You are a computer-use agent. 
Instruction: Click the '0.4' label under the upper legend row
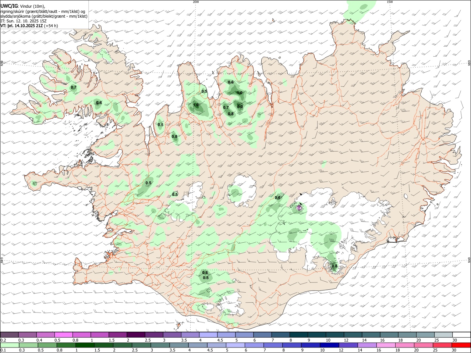click(x=39, y=340)
